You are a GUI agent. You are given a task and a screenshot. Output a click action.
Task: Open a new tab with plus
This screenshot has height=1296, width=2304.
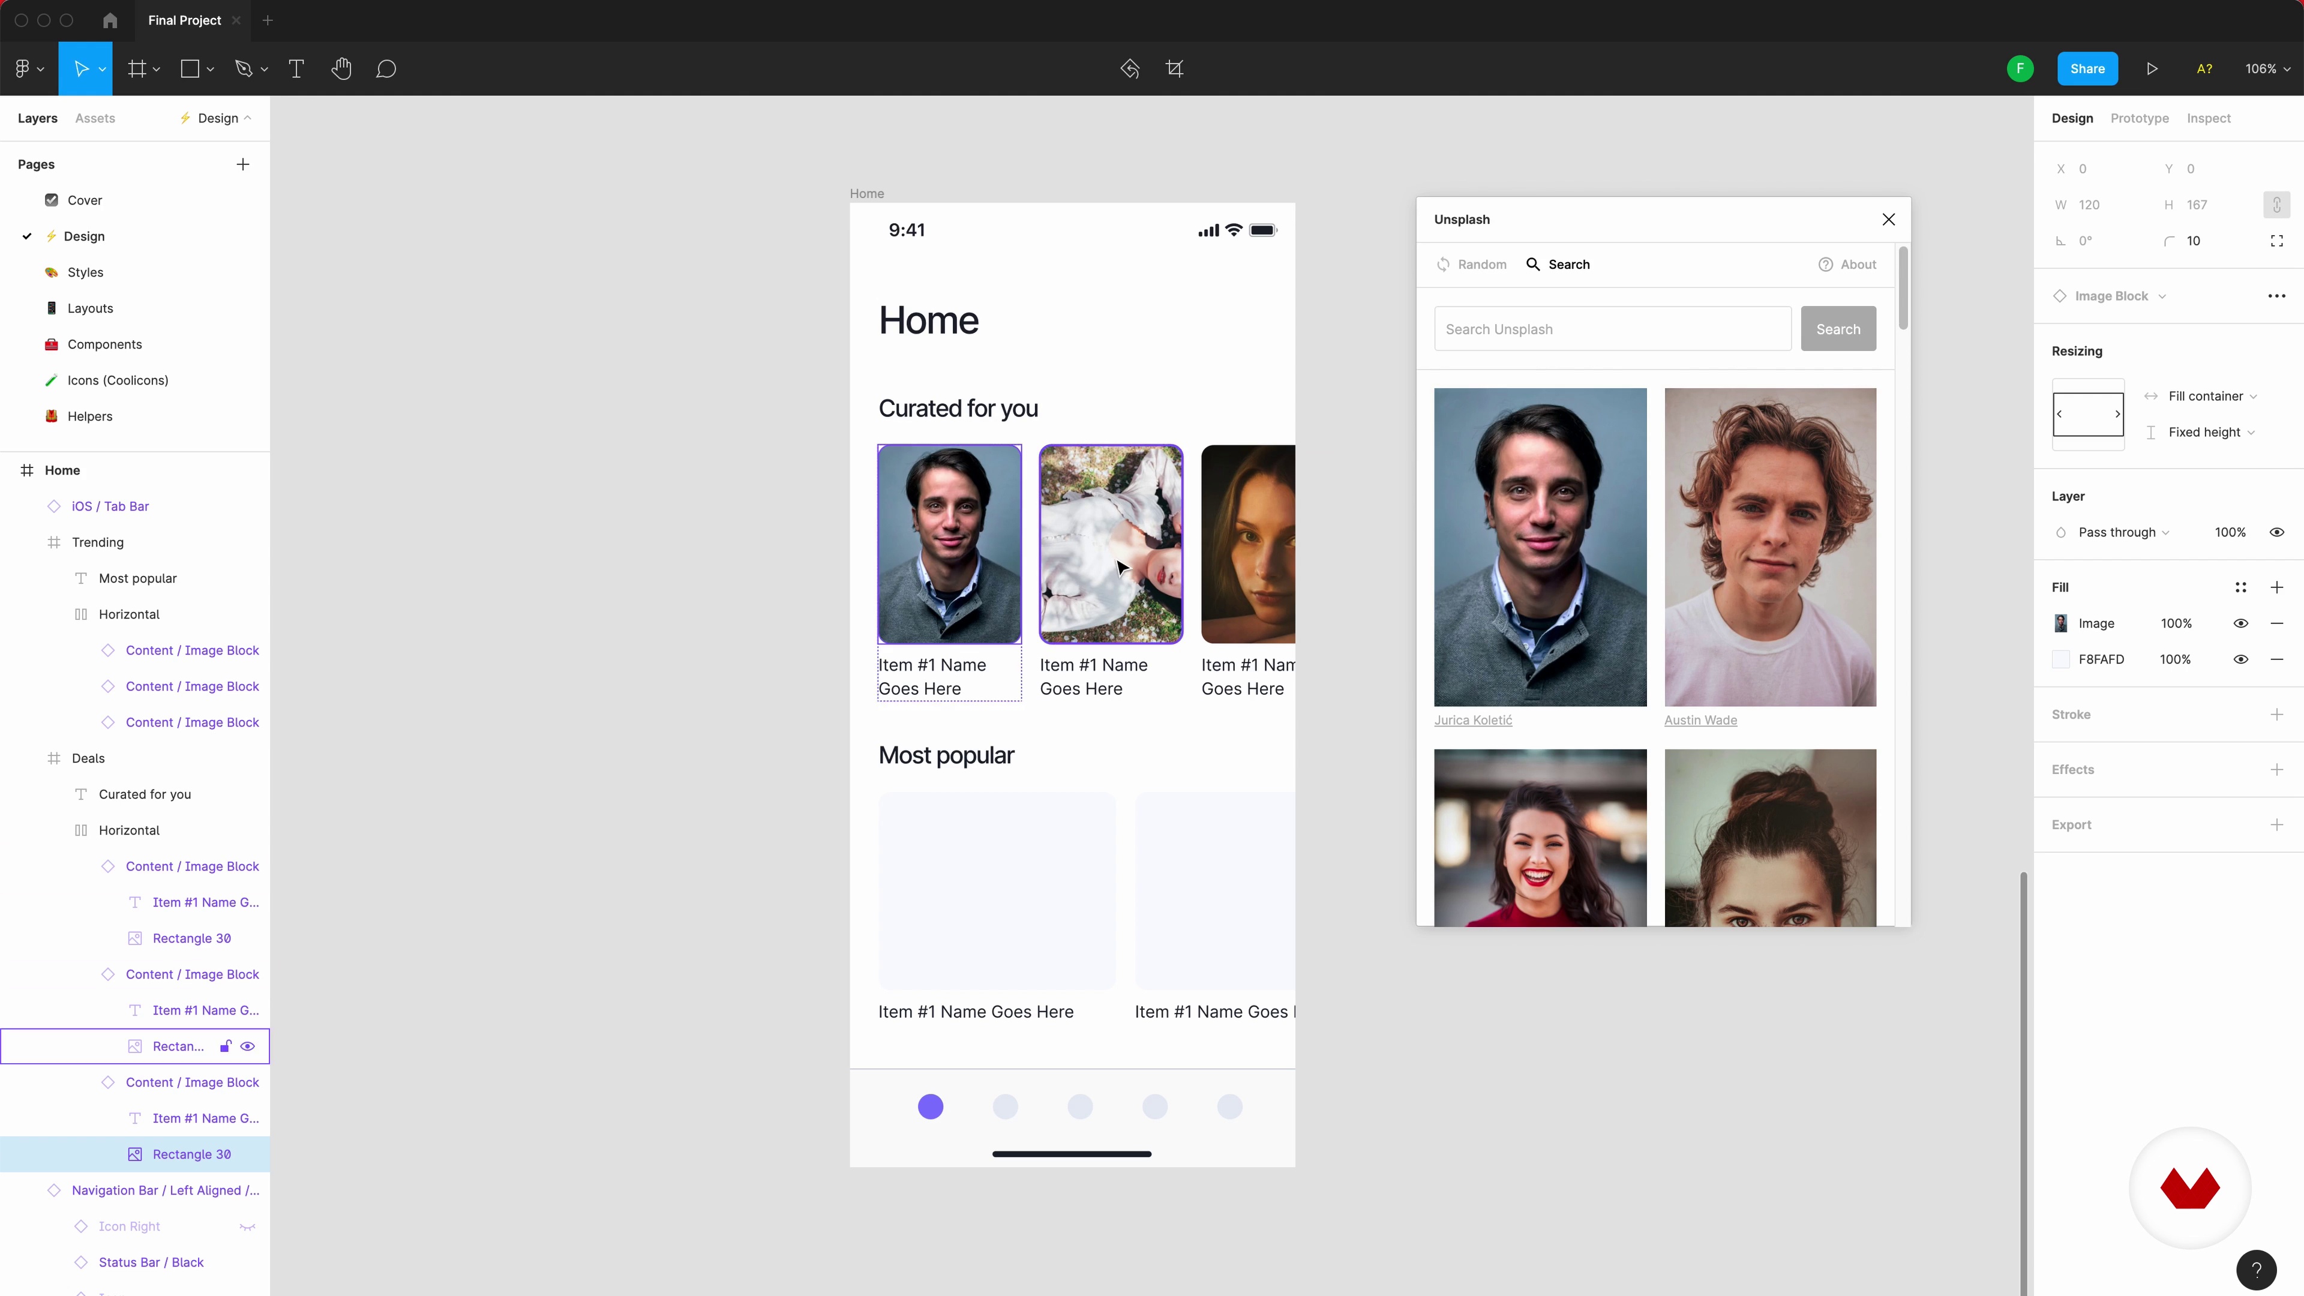click(x=268, y=20)
